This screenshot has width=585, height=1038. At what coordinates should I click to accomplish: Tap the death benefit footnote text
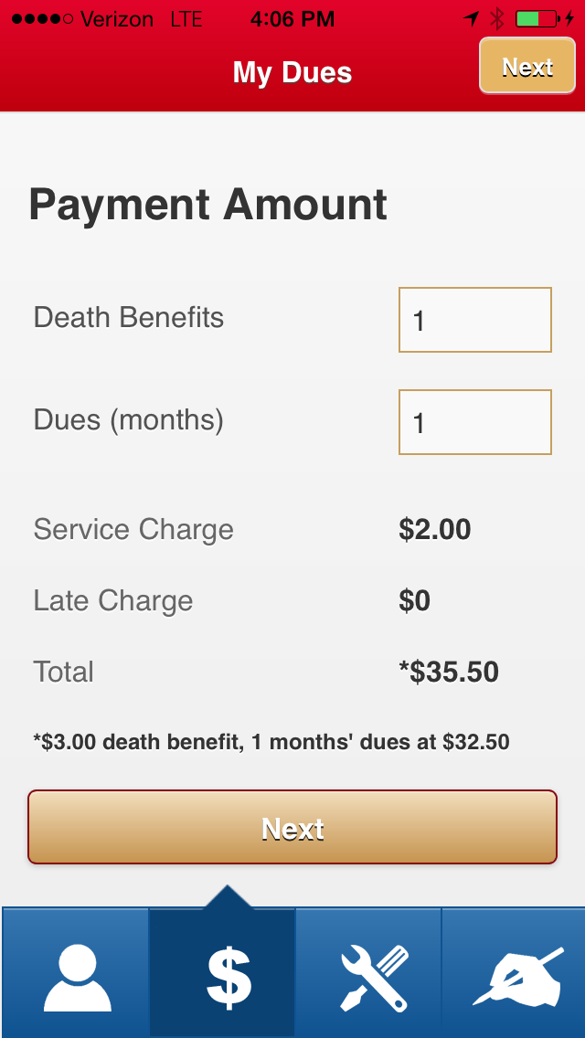point(271,742)
